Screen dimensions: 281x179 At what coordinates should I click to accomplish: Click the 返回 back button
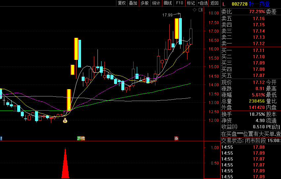pyautogui.click(x=214, y=3)
